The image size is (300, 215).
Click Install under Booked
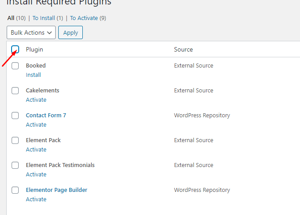pyautogui.click(x=33, y=75)
